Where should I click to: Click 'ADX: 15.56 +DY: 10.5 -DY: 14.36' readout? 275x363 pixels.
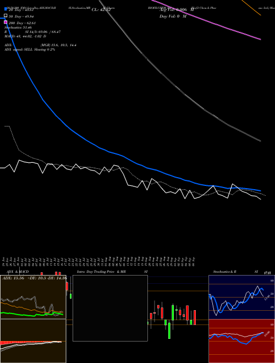click(x=34, y=278)
